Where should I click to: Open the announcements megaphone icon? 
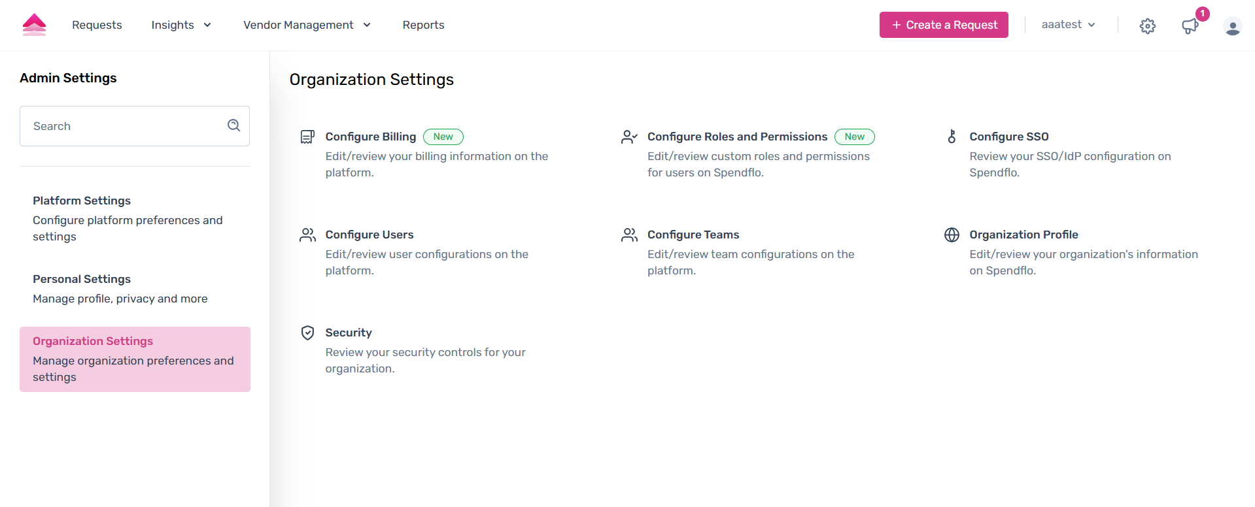click(x=1190, y=26)
